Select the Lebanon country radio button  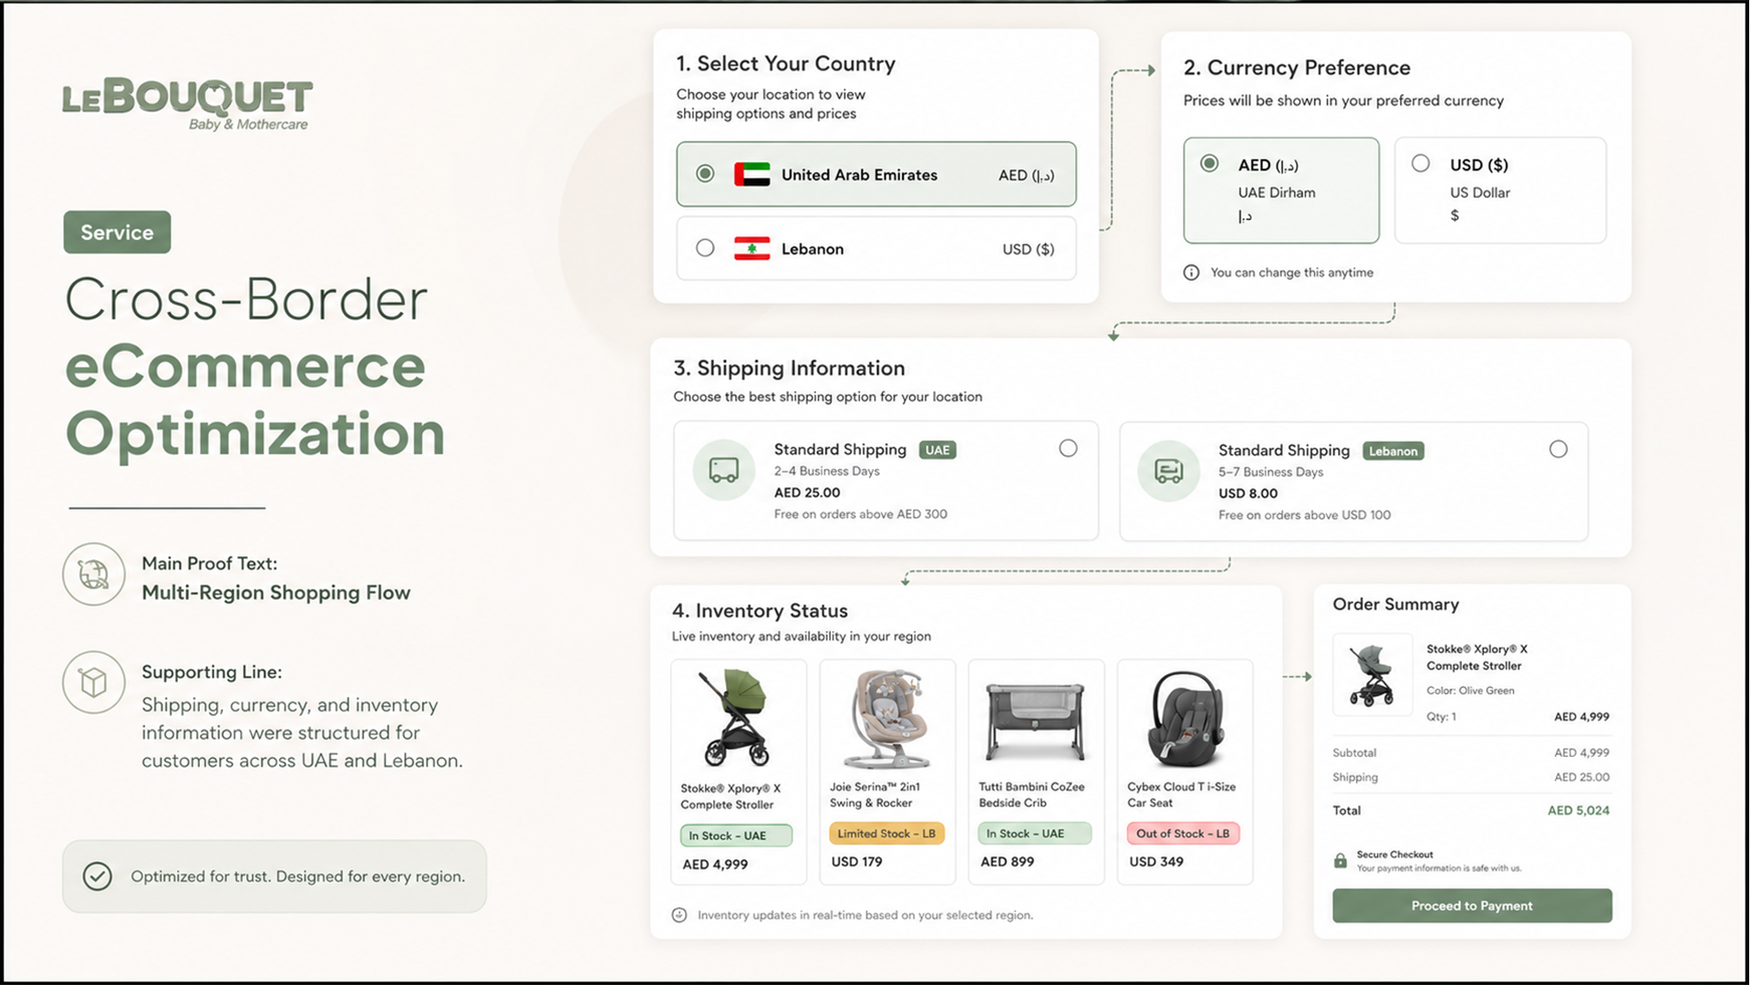[x=705, y=248]
